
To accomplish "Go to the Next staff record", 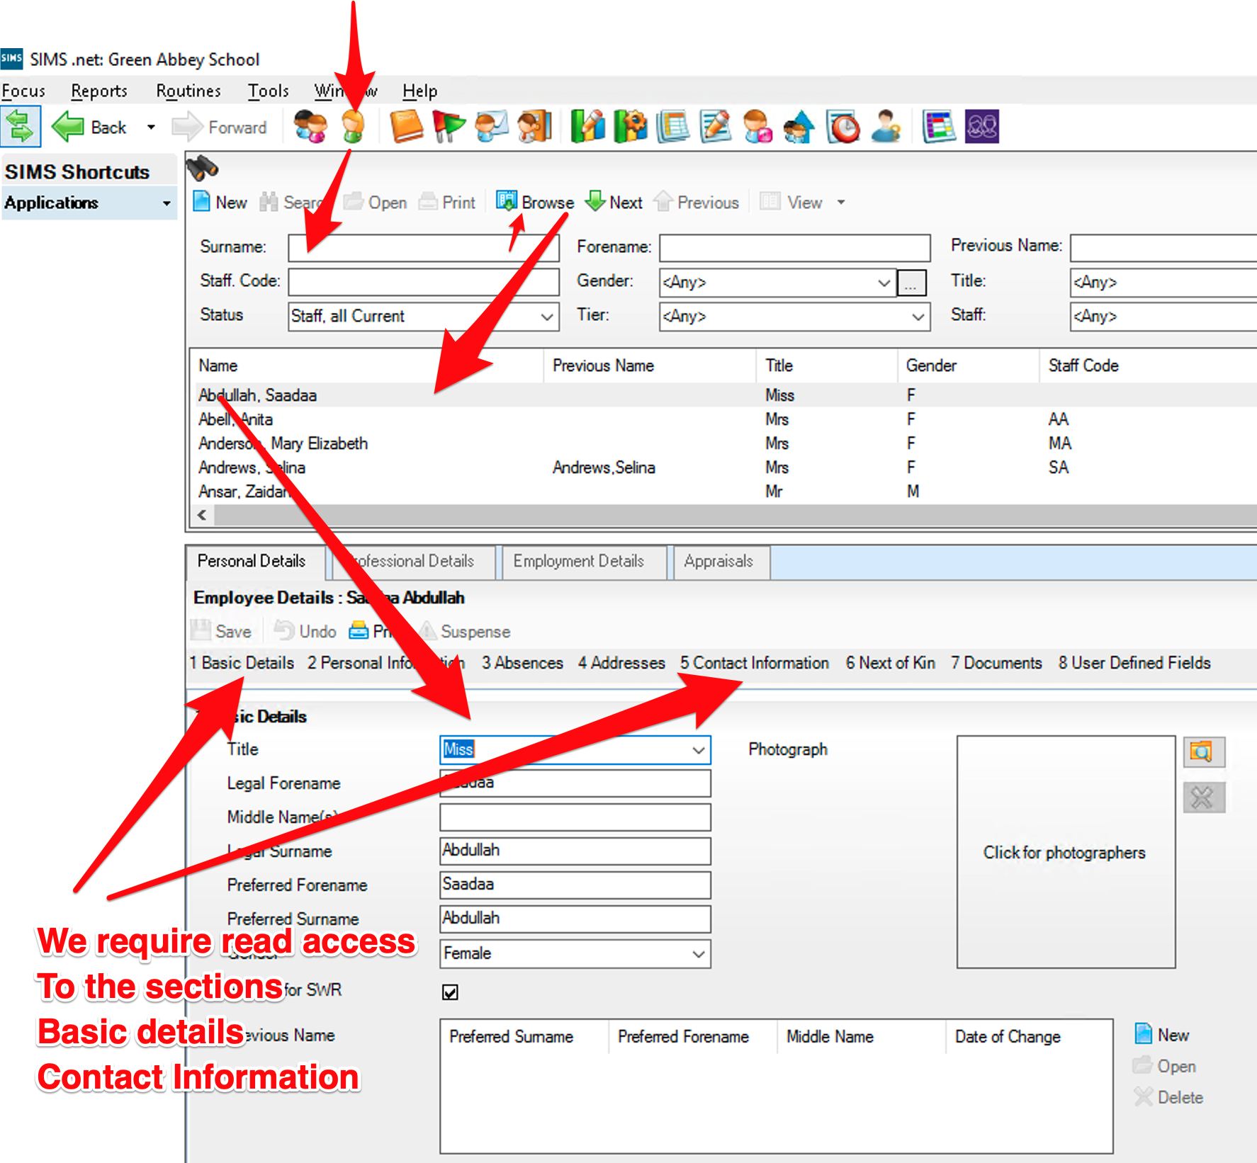I will pyautogui.click(x=614, y=202).
